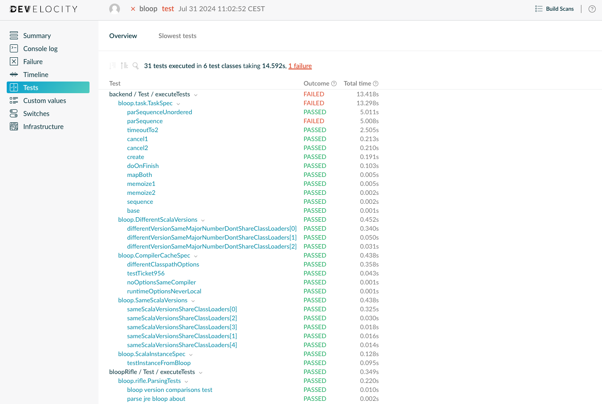Image resolution: width=602 pixels, height=404 pixels.
Task: Collapse the bloop.rifle.ParsingTests group
Action: click(x=187, y=381)
